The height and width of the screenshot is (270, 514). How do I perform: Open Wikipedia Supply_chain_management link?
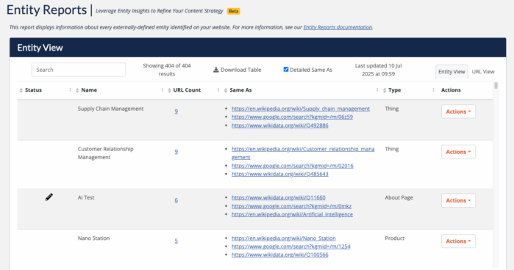click(x=301, y=109)
